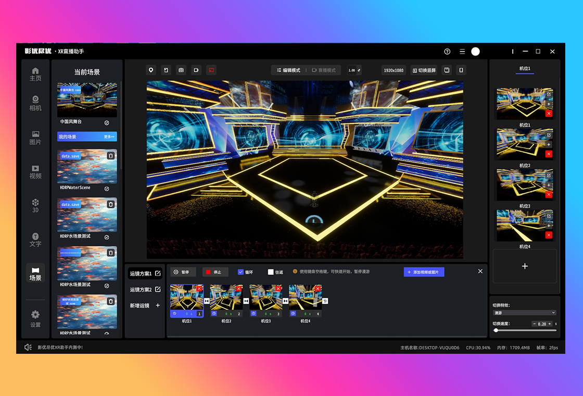Image resolution: width=583 pixels, height=396 pixels.
Task: Click the save disk icon beside 切换竖屏
Action: pyautogui.click(x=447, y=70)
